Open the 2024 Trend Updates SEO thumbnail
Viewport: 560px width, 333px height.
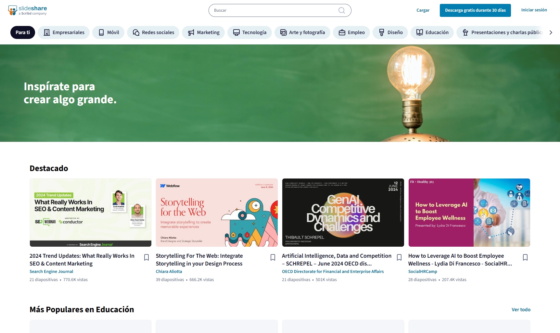click(91, 213)
